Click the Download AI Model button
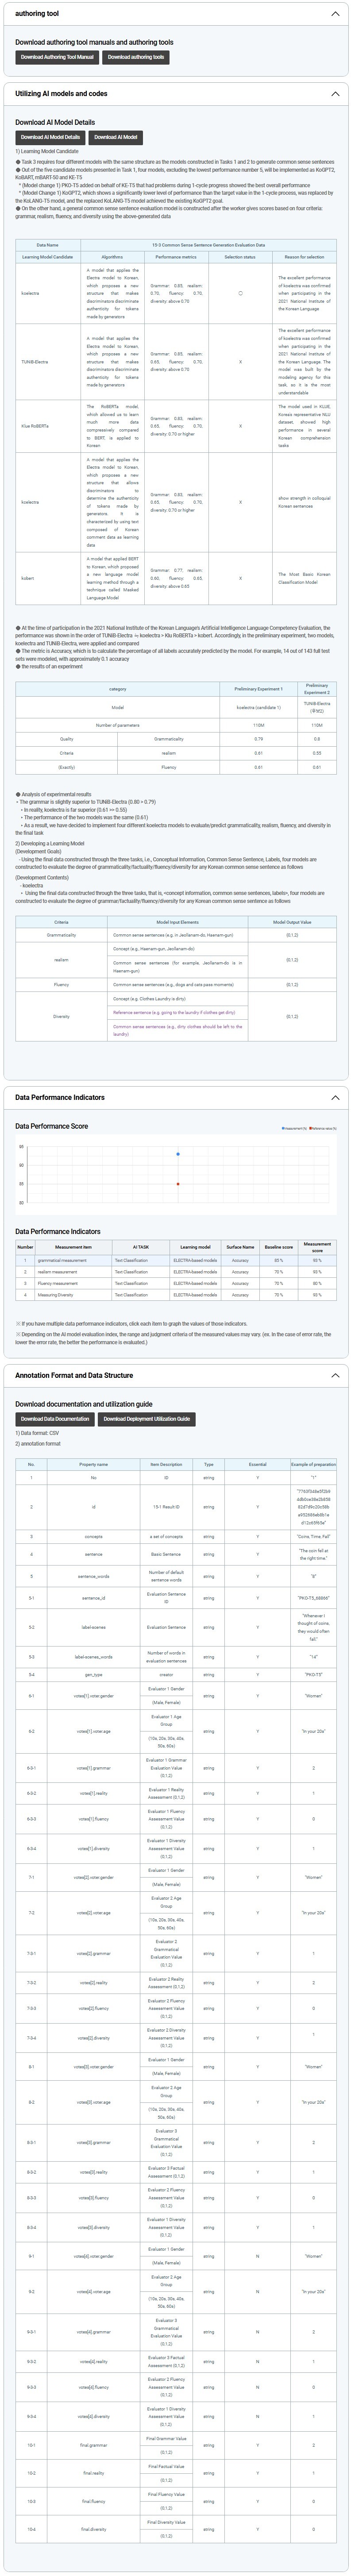The width and height of the screenshot is (351, 2576). click(116, 137)
